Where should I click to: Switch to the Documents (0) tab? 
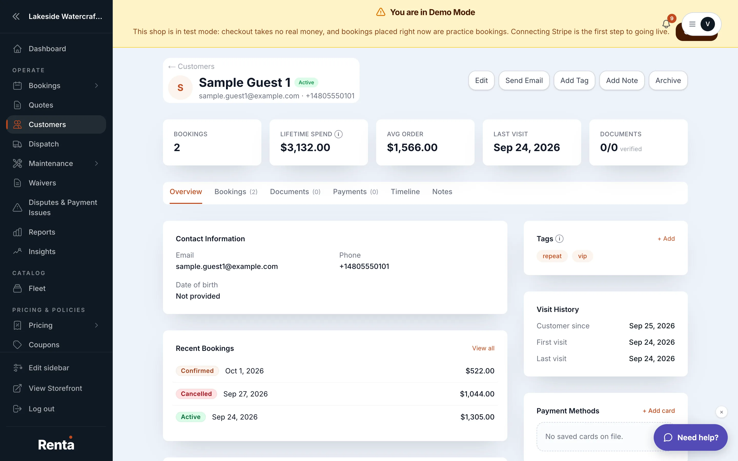coord(295,192)
